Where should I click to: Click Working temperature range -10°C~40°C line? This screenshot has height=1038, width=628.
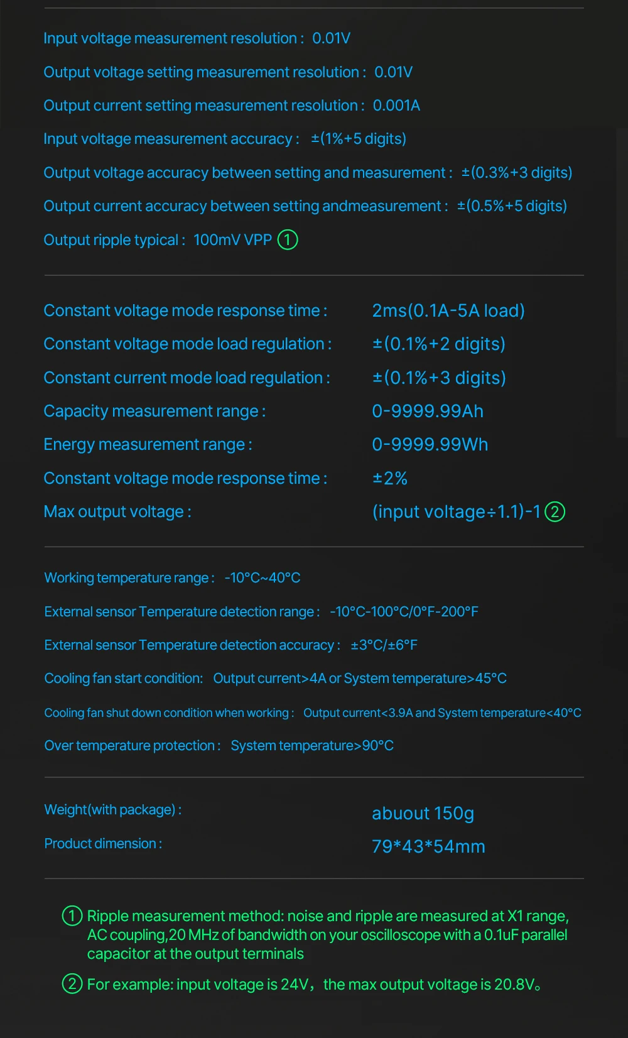172,577
